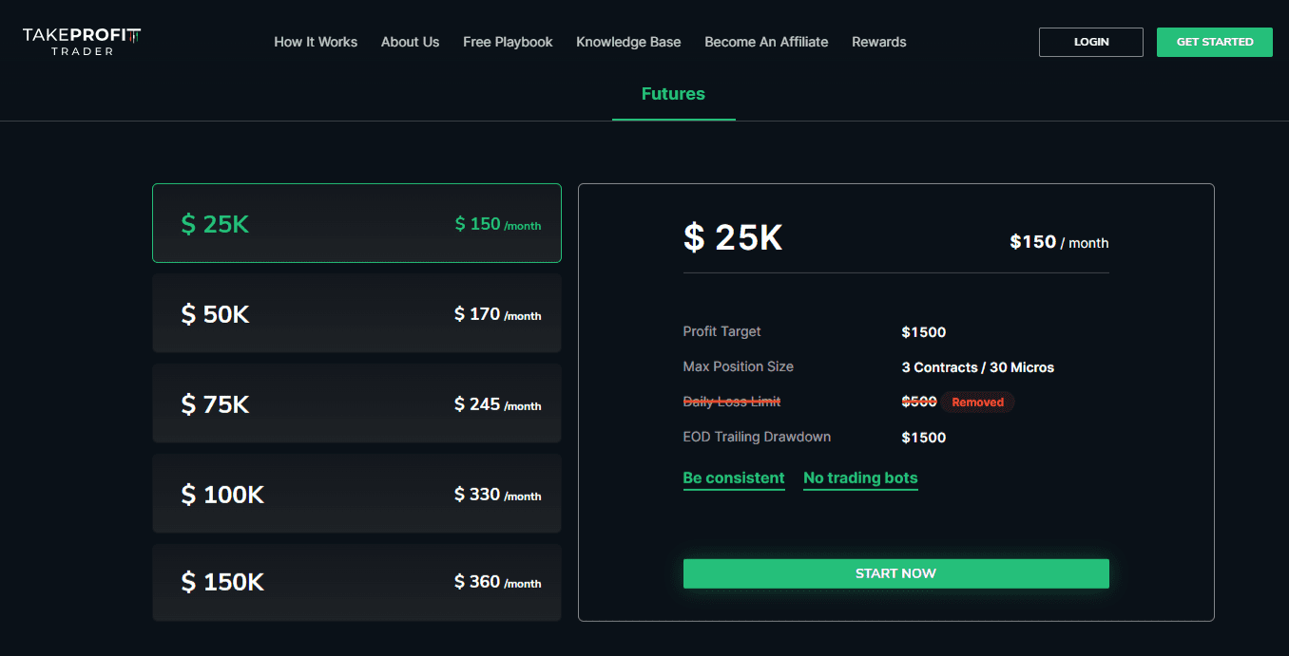This screenshot has width=1289, height=656.
Task: Open the No trading bots link
Action: 859,478
